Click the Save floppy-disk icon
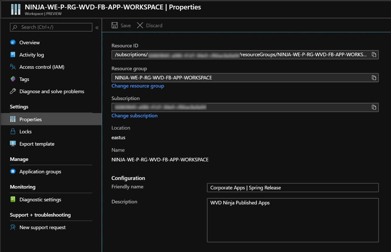The height and width of the screenshot is (252, 391). coord(115,25)
